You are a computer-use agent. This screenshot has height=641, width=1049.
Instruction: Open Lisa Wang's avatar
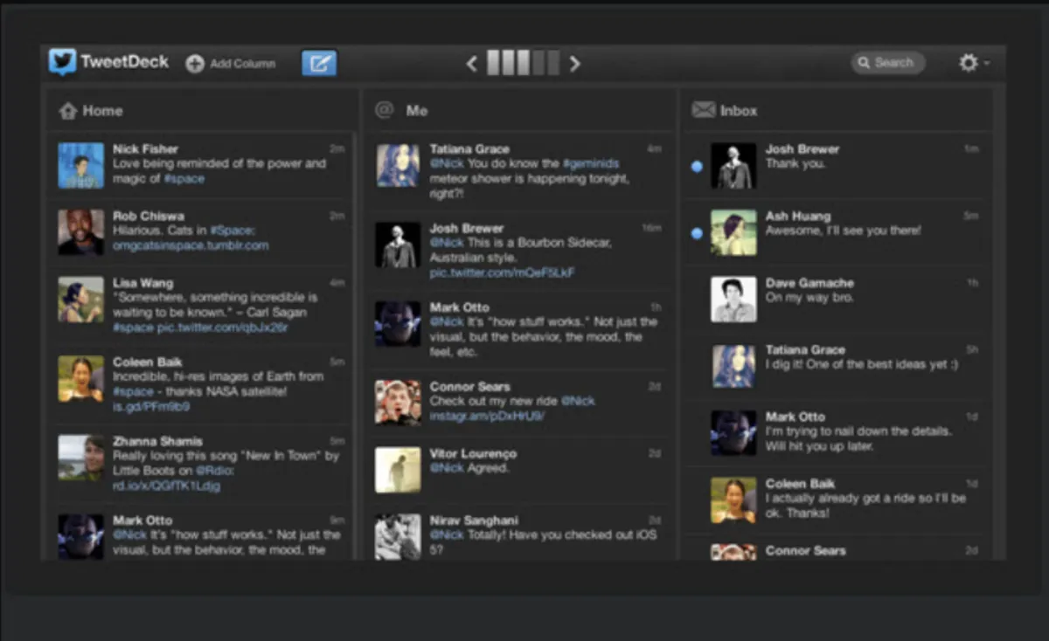click(x=81, y=300)
